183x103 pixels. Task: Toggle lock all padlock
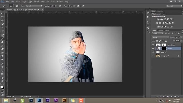[166, 41]
